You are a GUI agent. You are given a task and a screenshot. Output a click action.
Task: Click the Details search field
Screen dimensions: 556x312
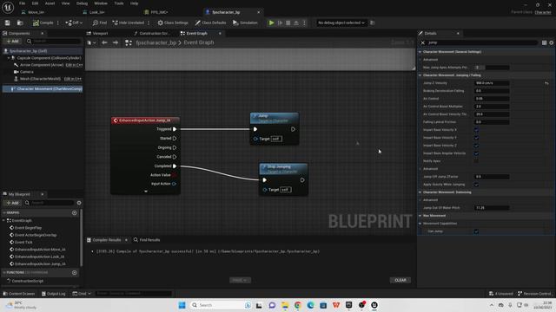[482, 42]
